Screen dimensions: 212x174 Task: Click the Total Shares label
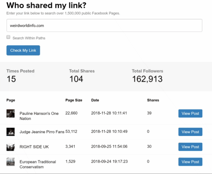point(82,71)
